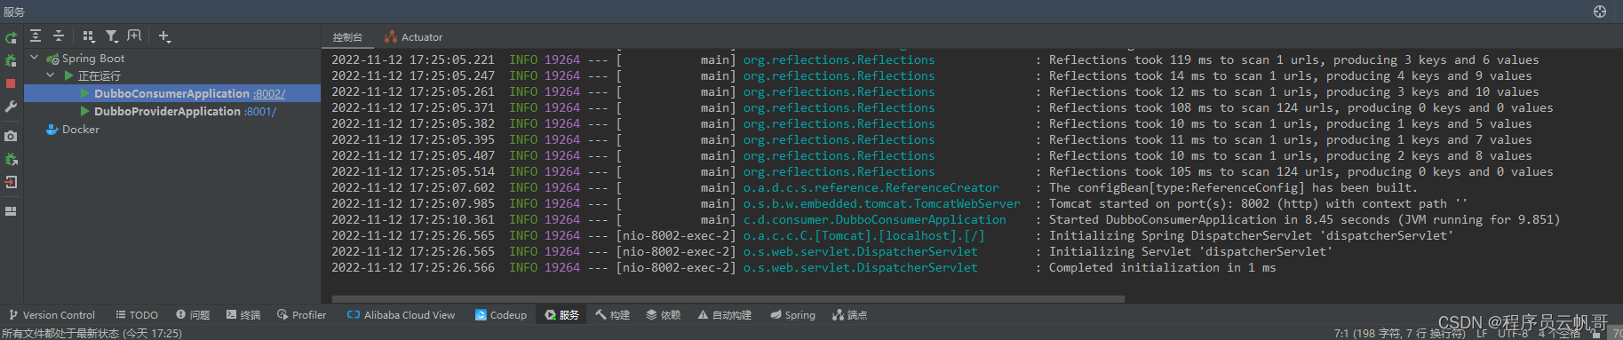The height and width of the screenshot is (340, 1623).
Task: Open the Spring tool window
Action: pyautogui.click(x=792, y=315)
